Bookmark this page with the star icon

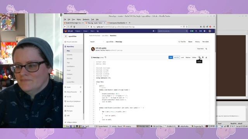(187, 27)
